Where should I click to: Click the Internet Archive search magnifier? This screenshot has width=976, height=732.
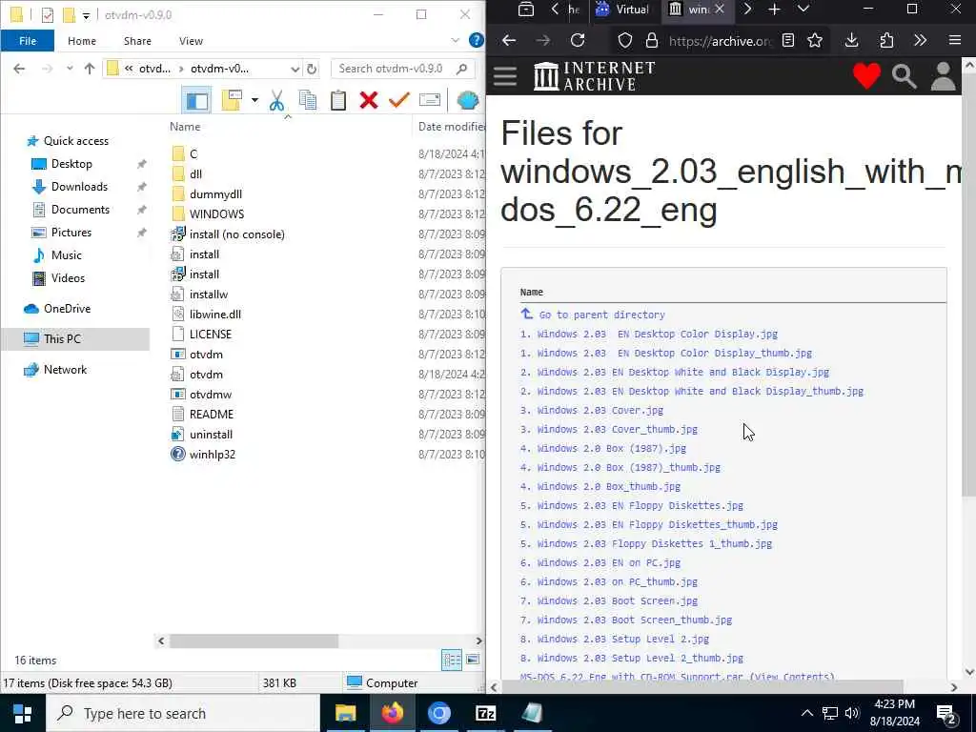904,76
